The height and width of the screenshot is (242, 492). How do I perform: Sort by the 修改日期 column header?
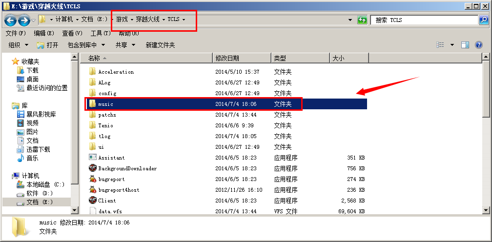tap(227, 58)
